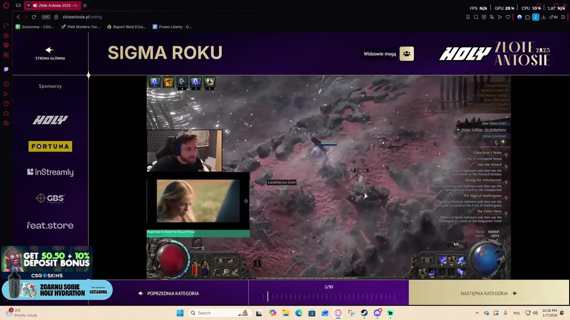570x320 pixels.
Task: Open the blue circular extension icon
Action: [519, 17]
